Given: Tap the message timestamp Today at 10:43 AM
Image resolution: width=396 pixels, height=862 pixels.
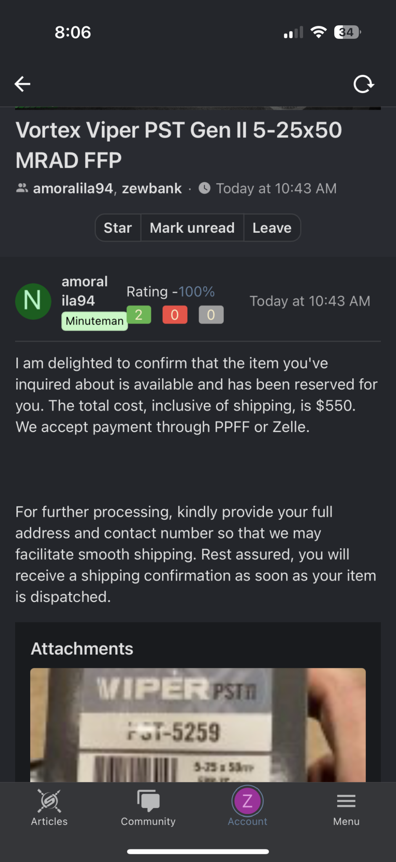Looking at the screenshot, I should 310,301.
